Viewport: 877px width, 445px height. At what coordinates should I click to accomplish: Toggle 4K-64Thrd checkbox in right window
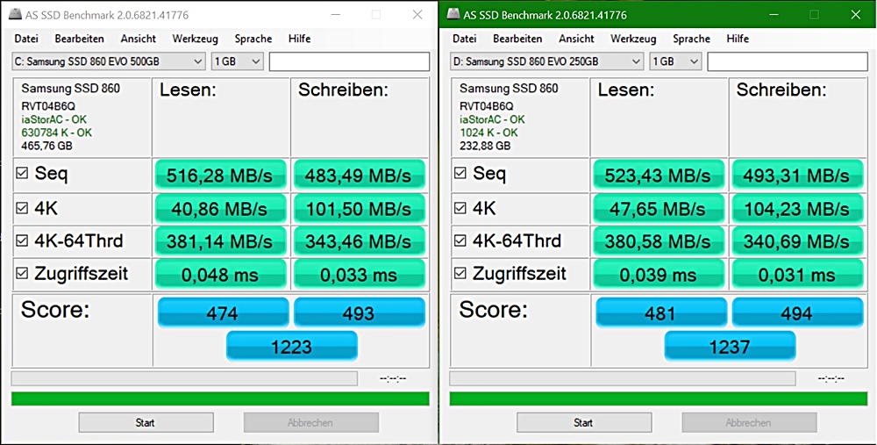[x=460, y=240]
